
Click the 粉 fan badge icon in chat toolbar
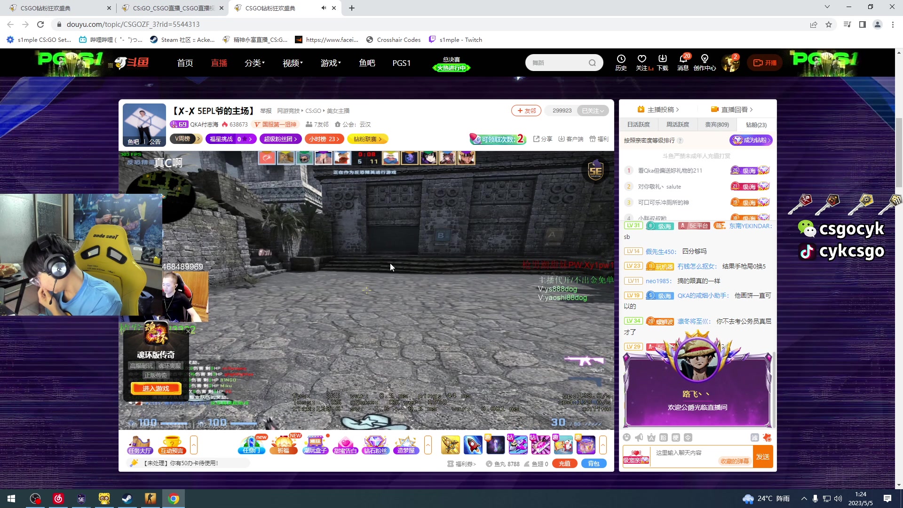(663, 437)
